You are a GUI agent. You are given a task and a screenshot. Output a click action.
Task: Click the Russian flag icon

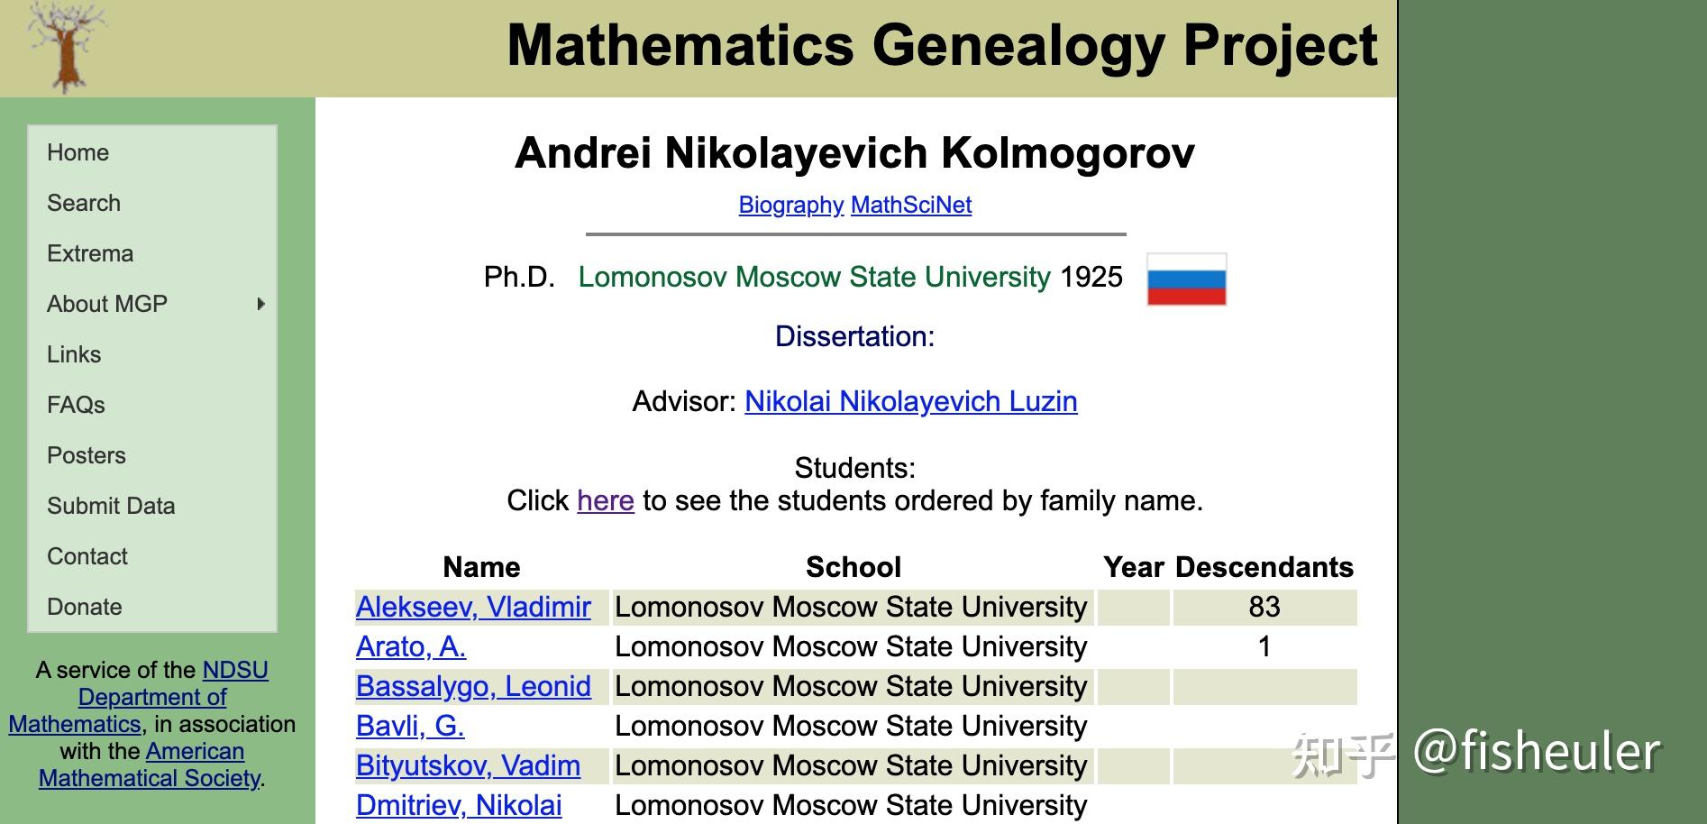(1186, 279)
